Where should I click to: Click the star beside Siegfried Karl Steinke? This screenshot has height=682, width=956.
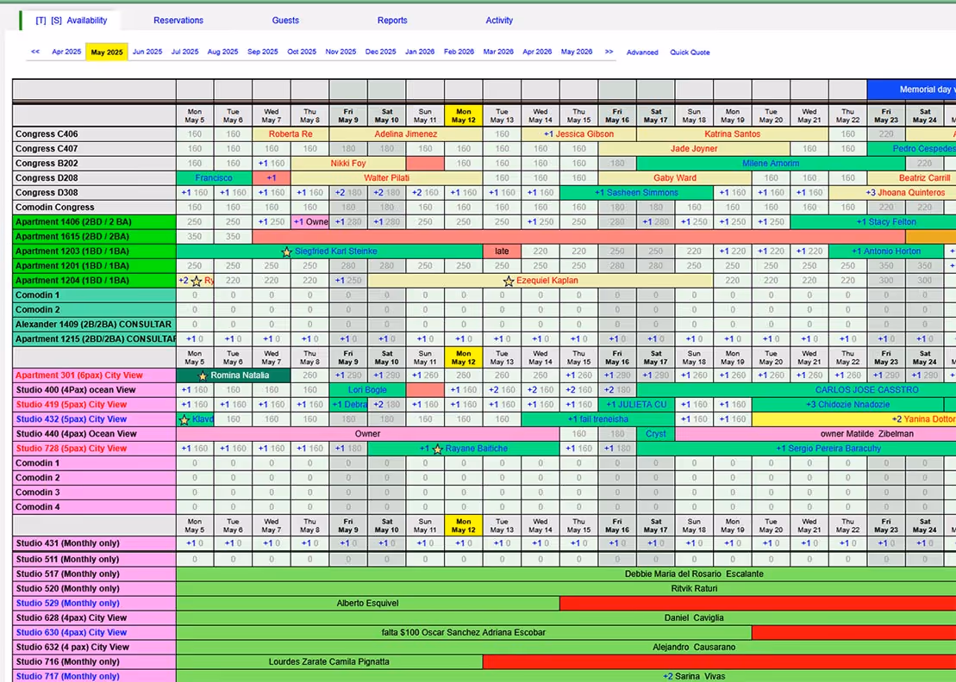[x=288, y=251]
